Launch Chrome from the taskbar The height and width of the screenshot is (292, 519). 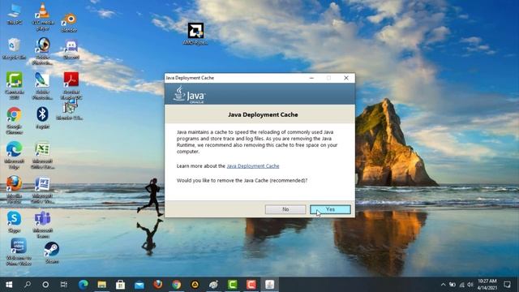[177, 285]
